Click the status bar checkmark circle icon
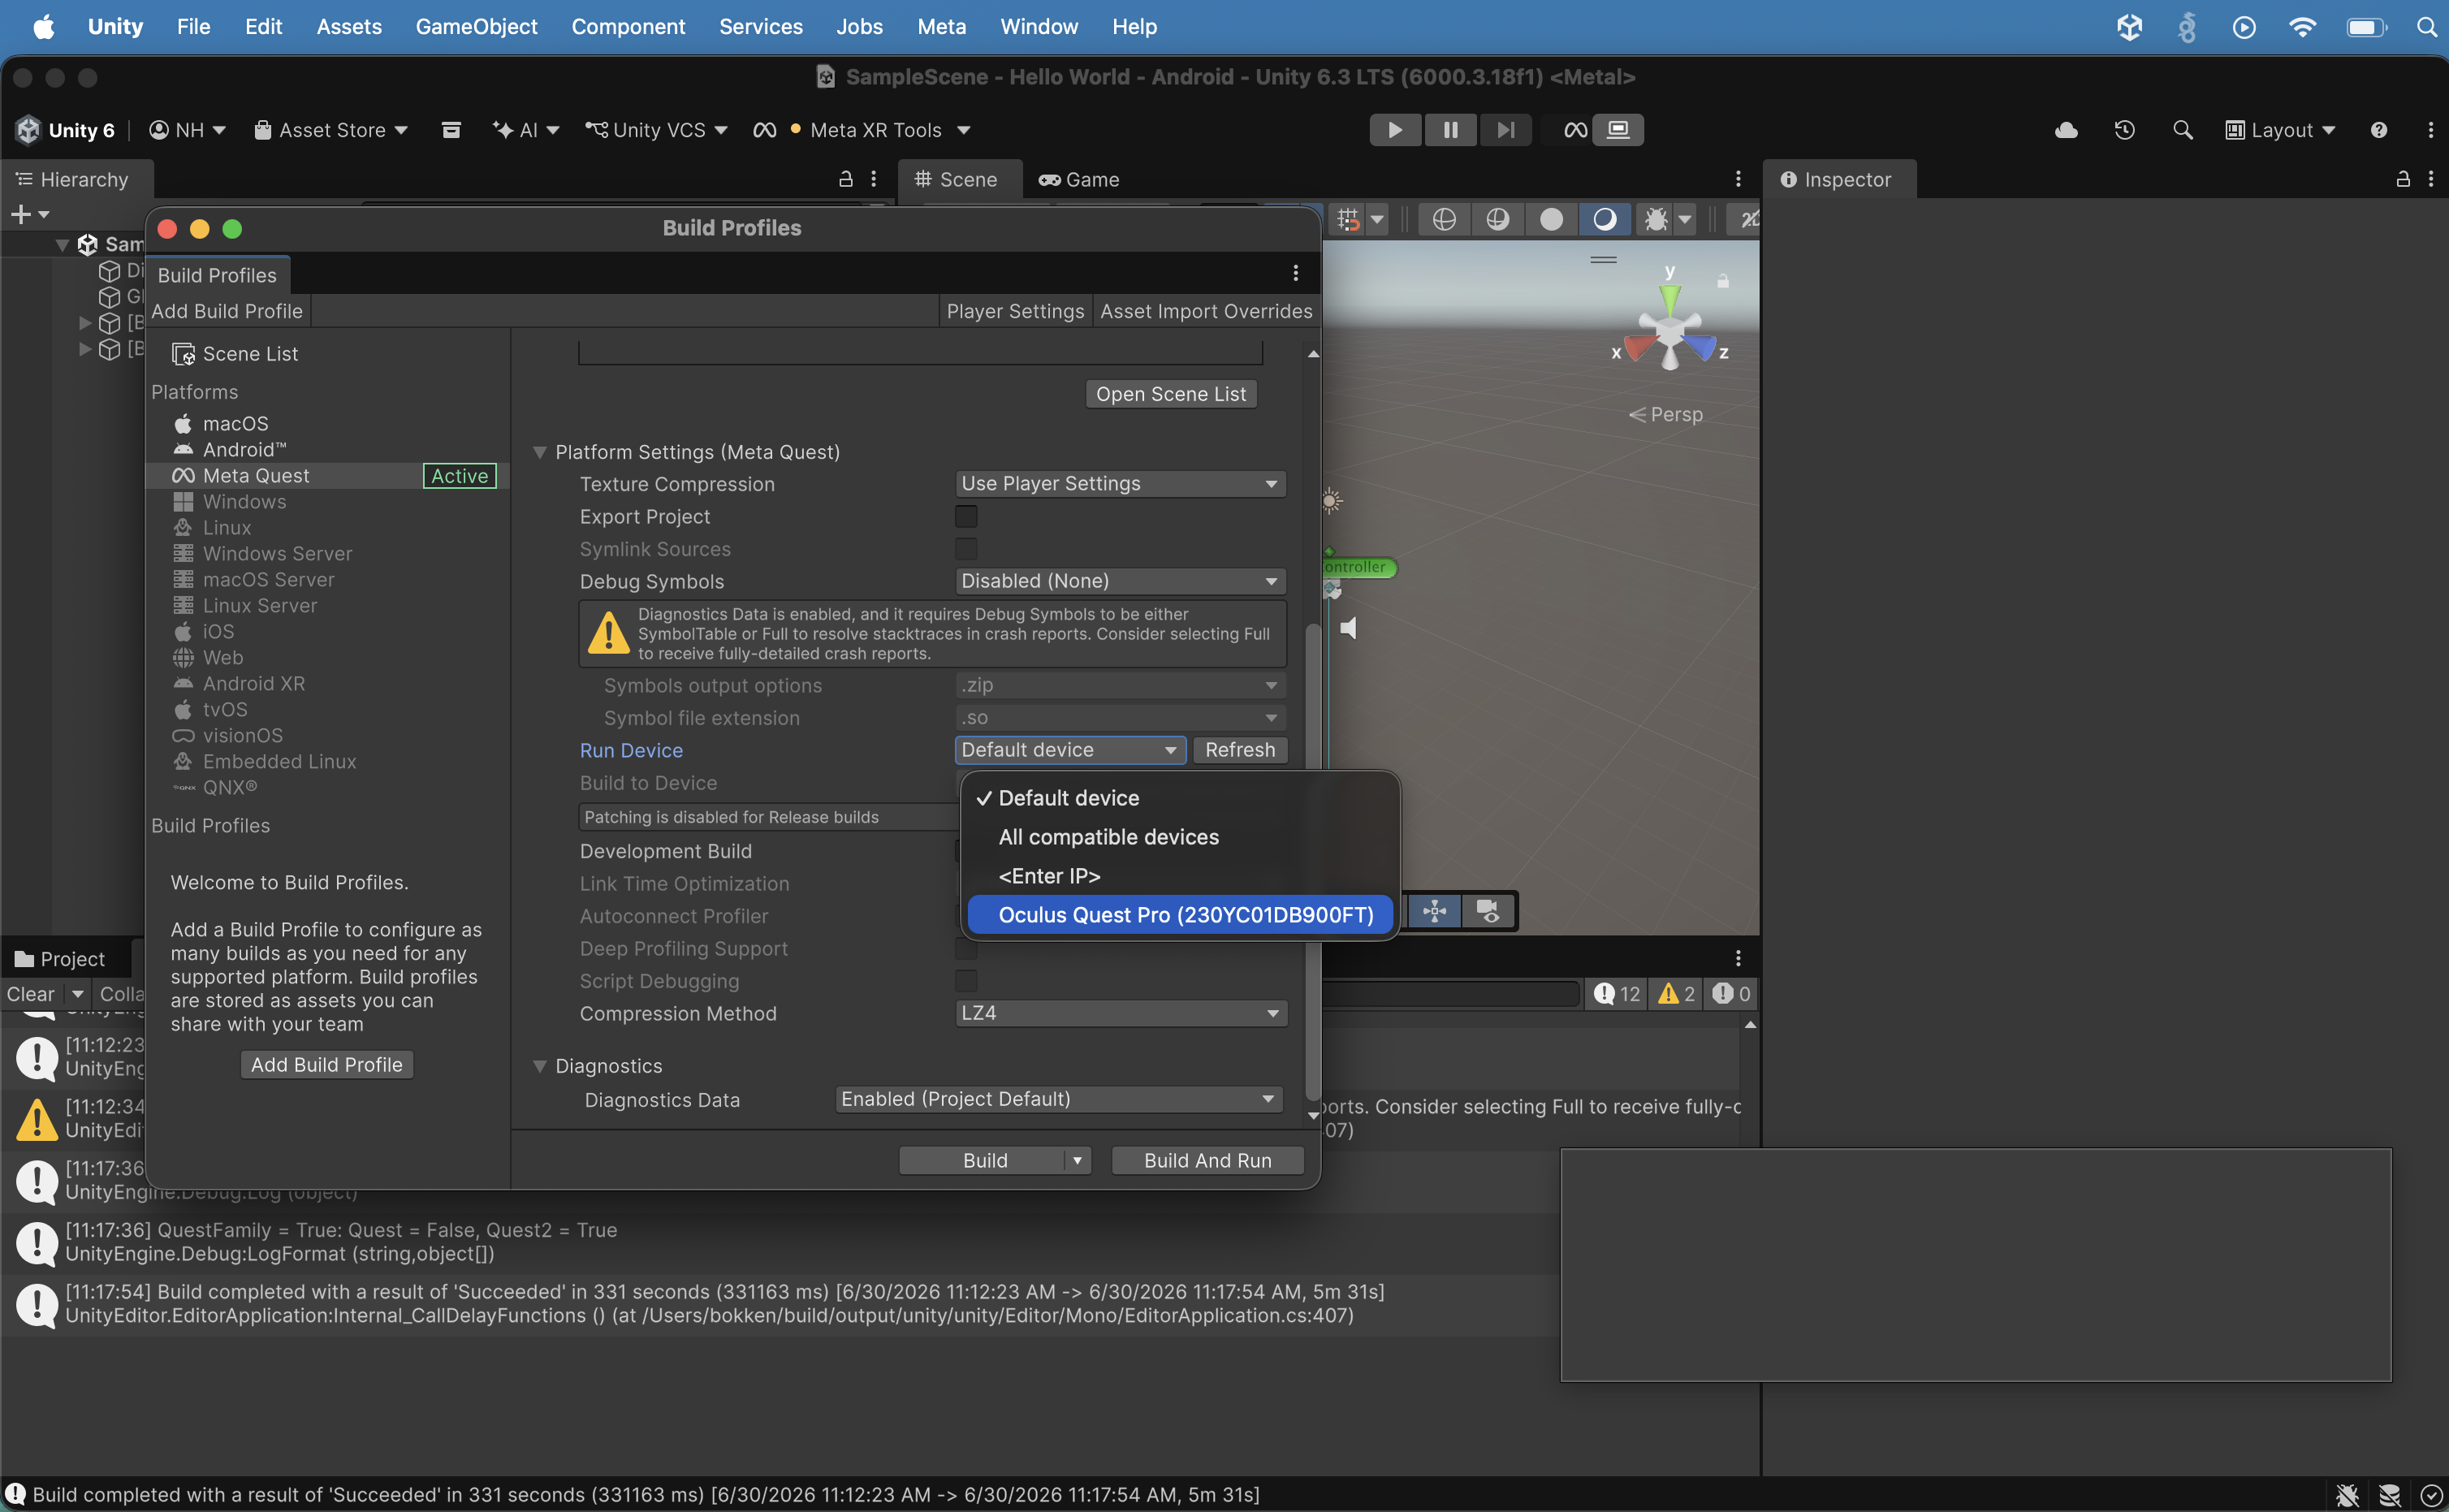The height and width of the screenshot is (1512, 2449). point(2432,1494)
